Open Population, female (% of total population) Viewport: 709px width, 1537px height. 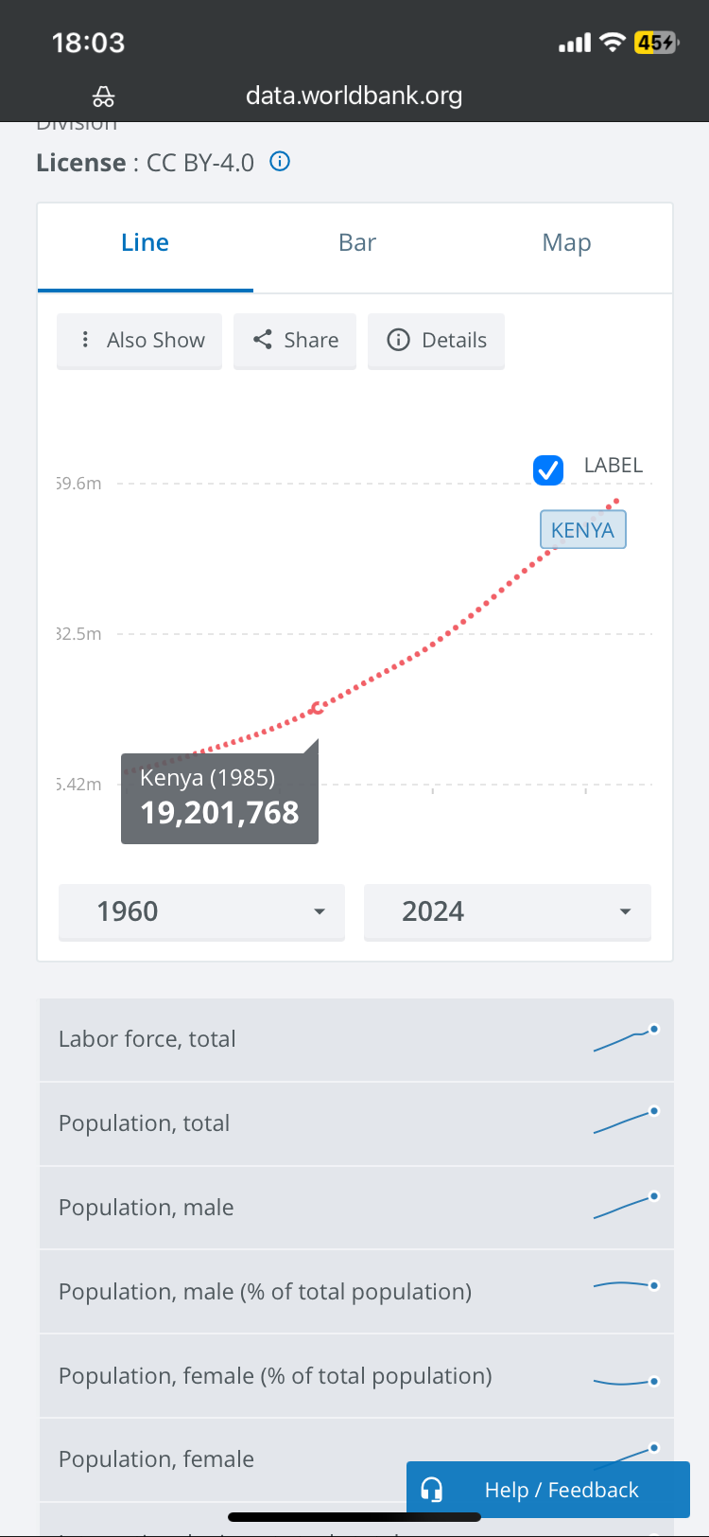(275, 1375)
